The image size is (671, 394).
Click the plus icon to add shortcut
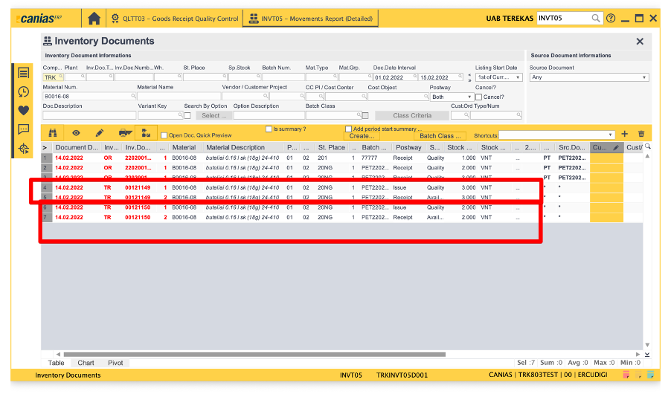tap(624, 134)
